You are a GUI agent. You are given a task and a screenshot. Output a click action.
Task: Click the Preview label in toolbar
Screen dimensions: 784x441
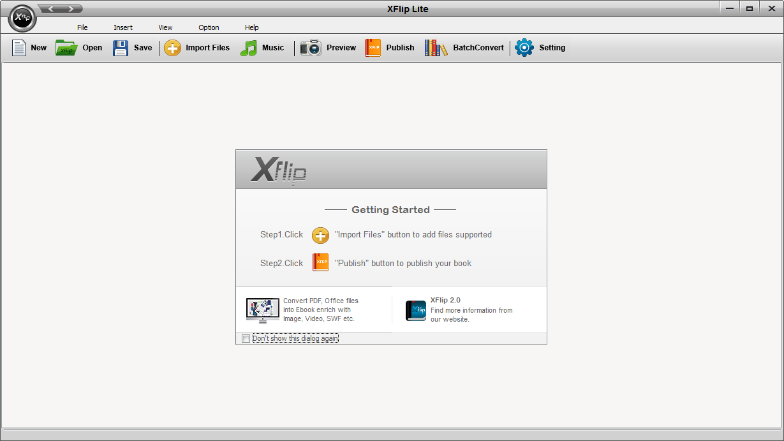click(341, 48)
